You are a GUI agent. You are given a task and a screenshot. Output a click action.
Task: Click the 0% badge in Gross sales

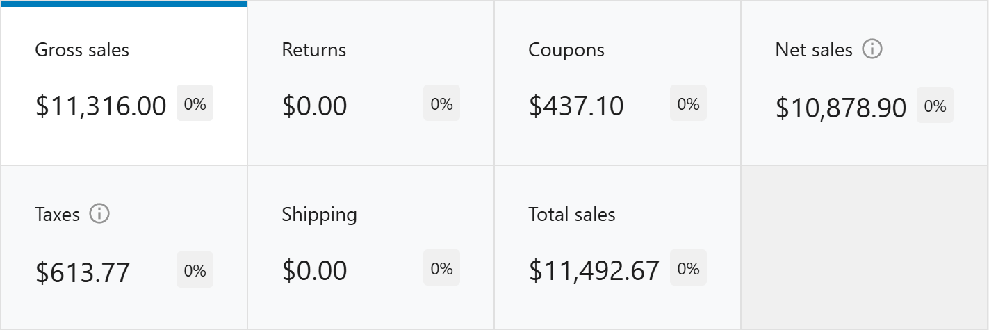195,104
